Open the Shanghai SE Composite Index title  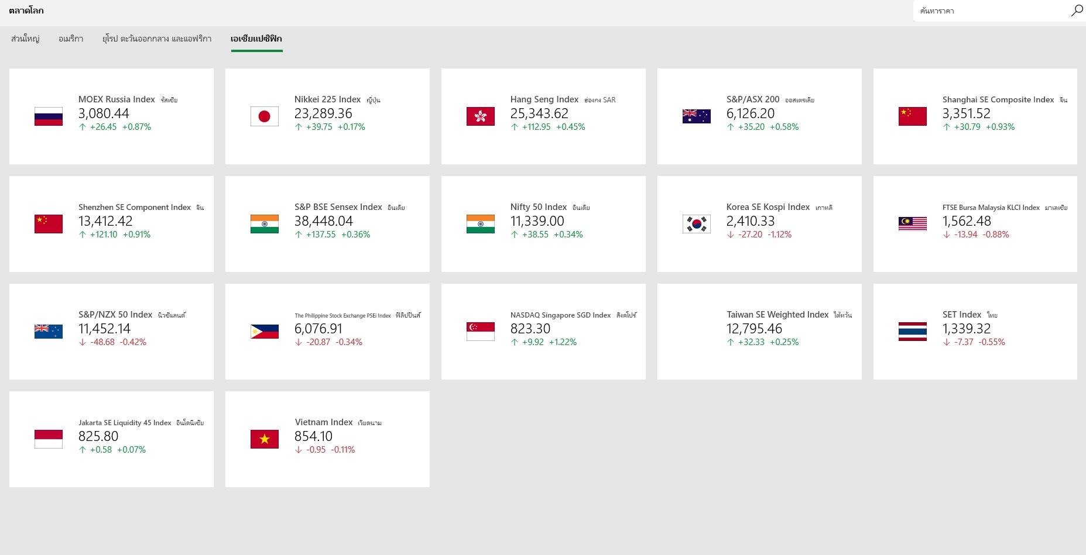(998, 99)
